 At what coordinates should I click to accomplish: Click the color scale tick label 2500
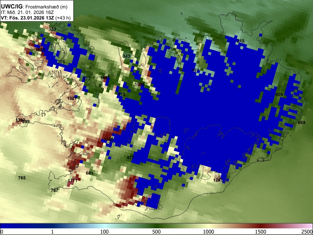point(307,232)
